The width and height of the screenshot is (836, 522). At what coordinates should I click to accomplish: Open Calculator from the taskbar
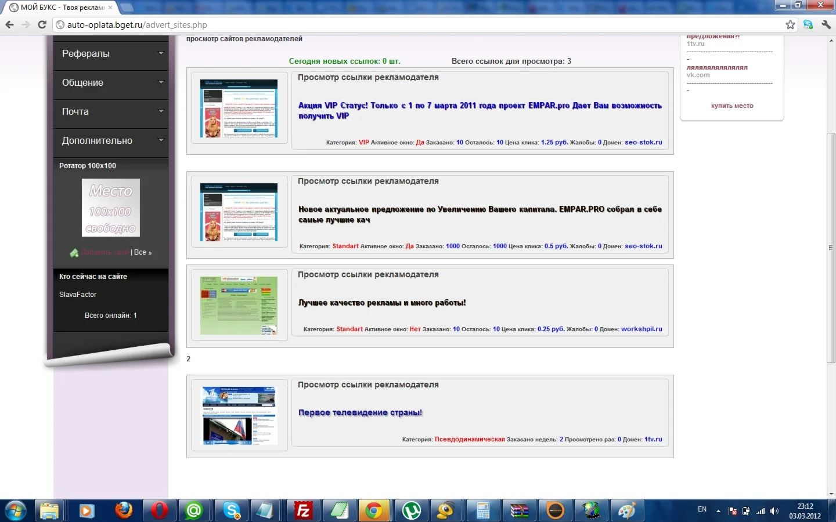click(484, 511)
